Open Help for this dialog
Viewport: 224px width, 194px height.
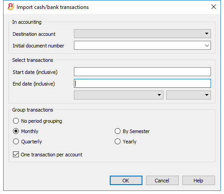point(198,181)
